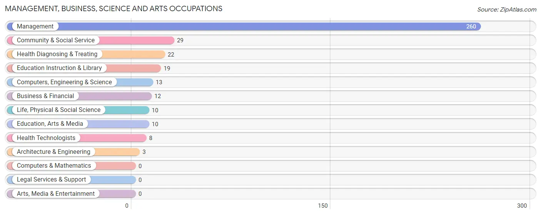Click the Life, Physical & Social Science label

tap(58, 110)
